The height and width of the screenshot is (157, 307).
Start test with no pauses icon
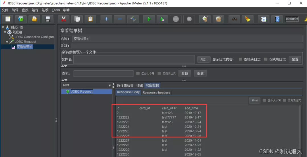[x=162, y=19]
